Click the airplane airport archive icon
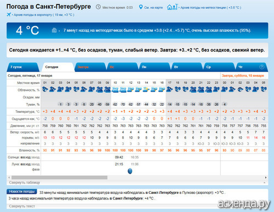This screenshot has width=274, height=212. [x=9, y=15]
